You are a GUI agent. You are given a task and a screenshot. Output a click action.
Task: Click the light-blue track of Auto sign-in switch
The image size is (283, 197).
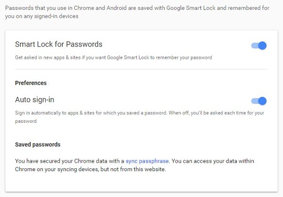coord(255,101)
